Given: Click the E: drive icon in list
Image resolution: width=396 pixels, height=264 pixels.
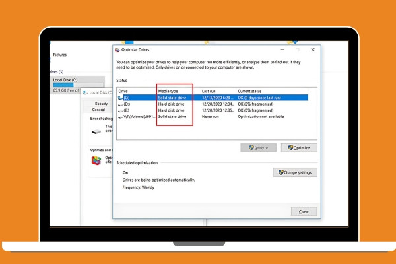Looking at the screenshot, I should pyautogui.click(x=121, y=111).
